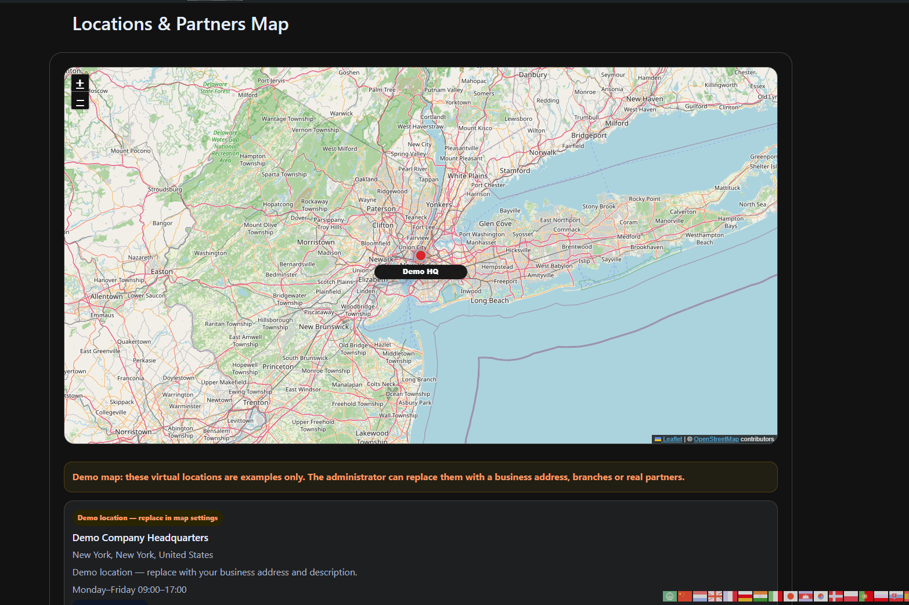Select the South Korea flag
The width and height of the screenshot is (909, 605).
click(821, 596)
